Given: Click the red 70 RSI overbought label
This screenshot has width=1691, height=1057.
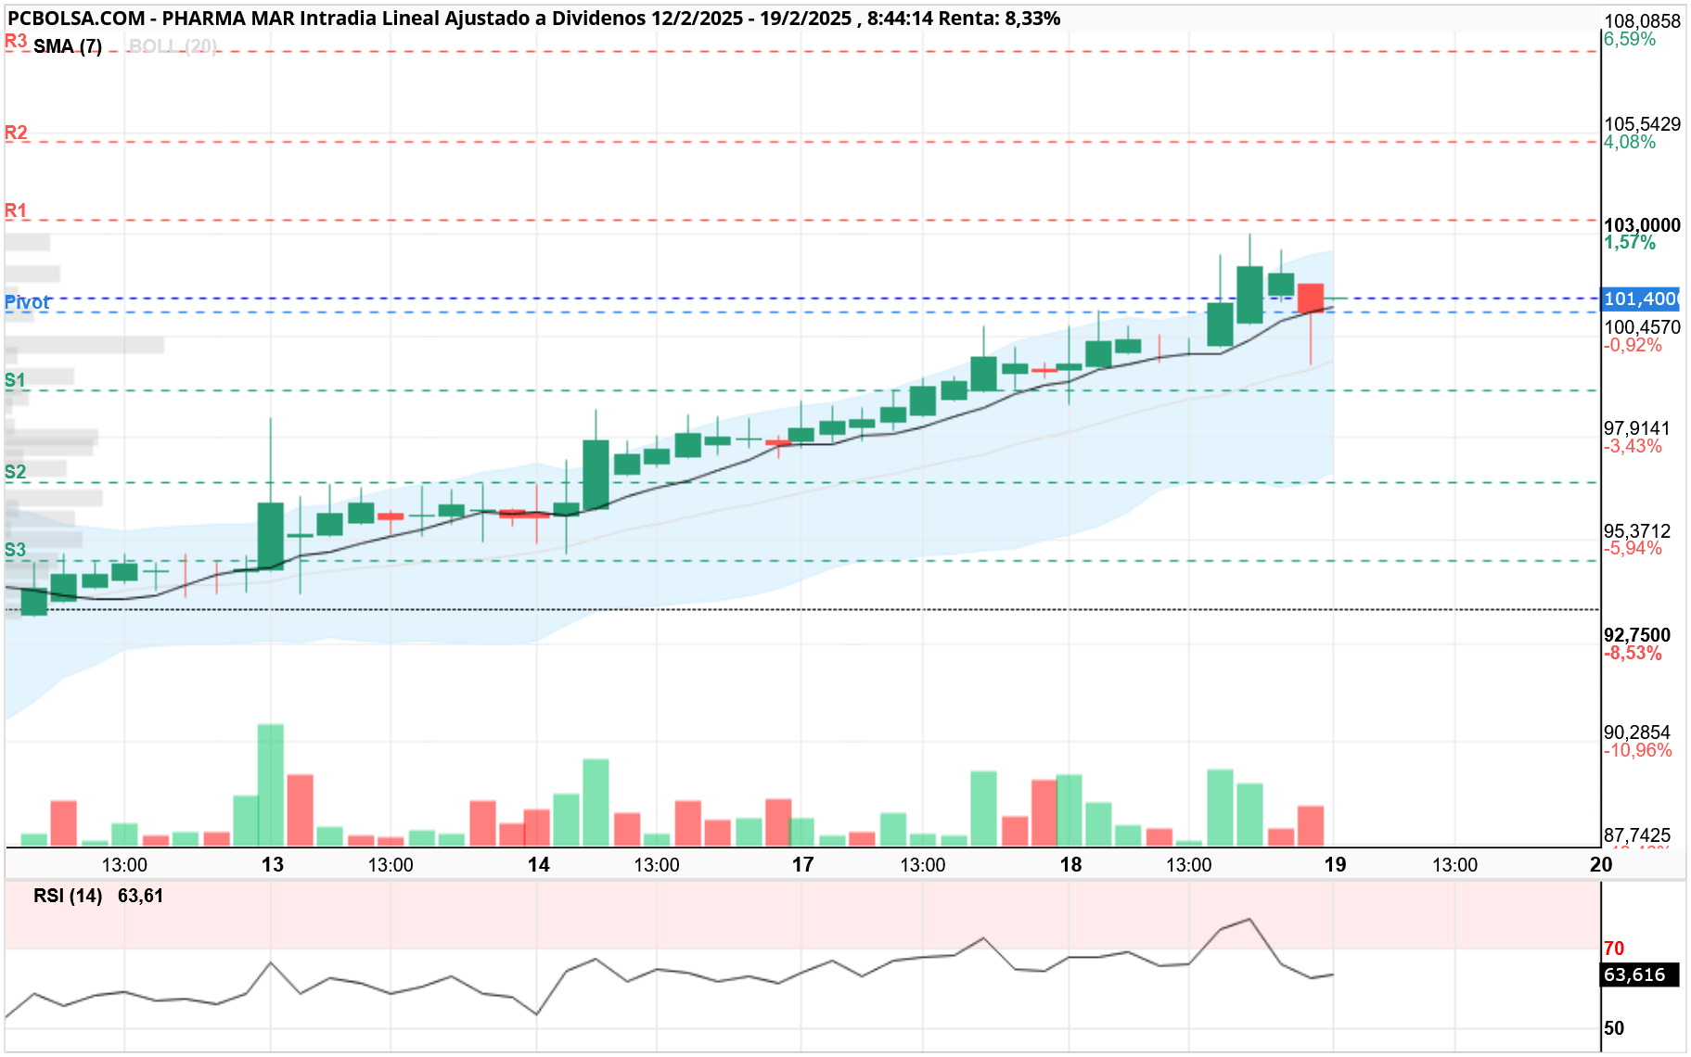Looking at the screenshot, I should tap(1614, 949).
